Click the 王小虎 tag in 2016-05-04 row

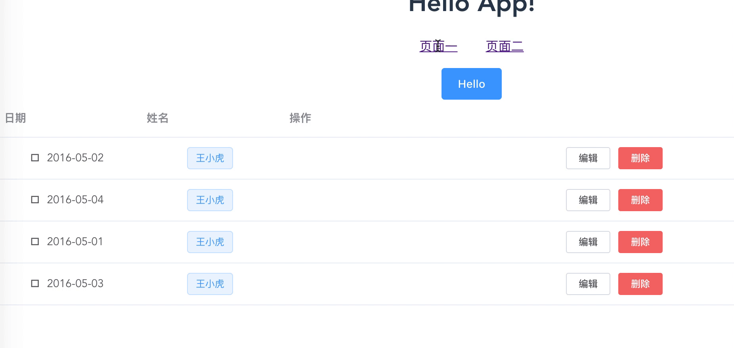pyautogui.click(x=210, y=200)
